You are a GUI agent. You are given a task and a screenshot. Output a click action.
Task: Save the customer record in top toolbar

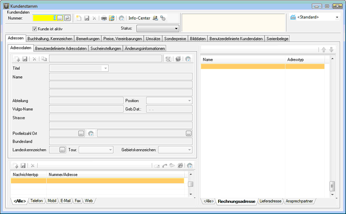87,18
